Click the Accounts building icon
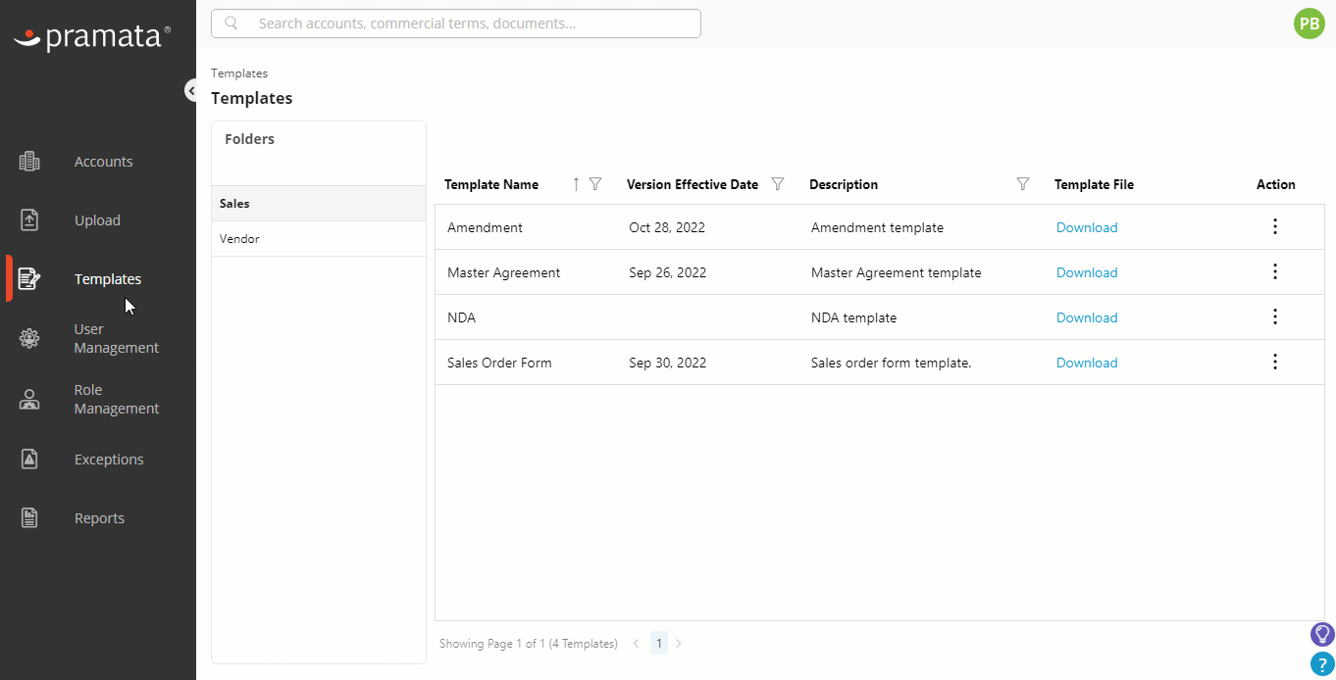The height and width of the screenshot is (680, 1336). (29, 162)
